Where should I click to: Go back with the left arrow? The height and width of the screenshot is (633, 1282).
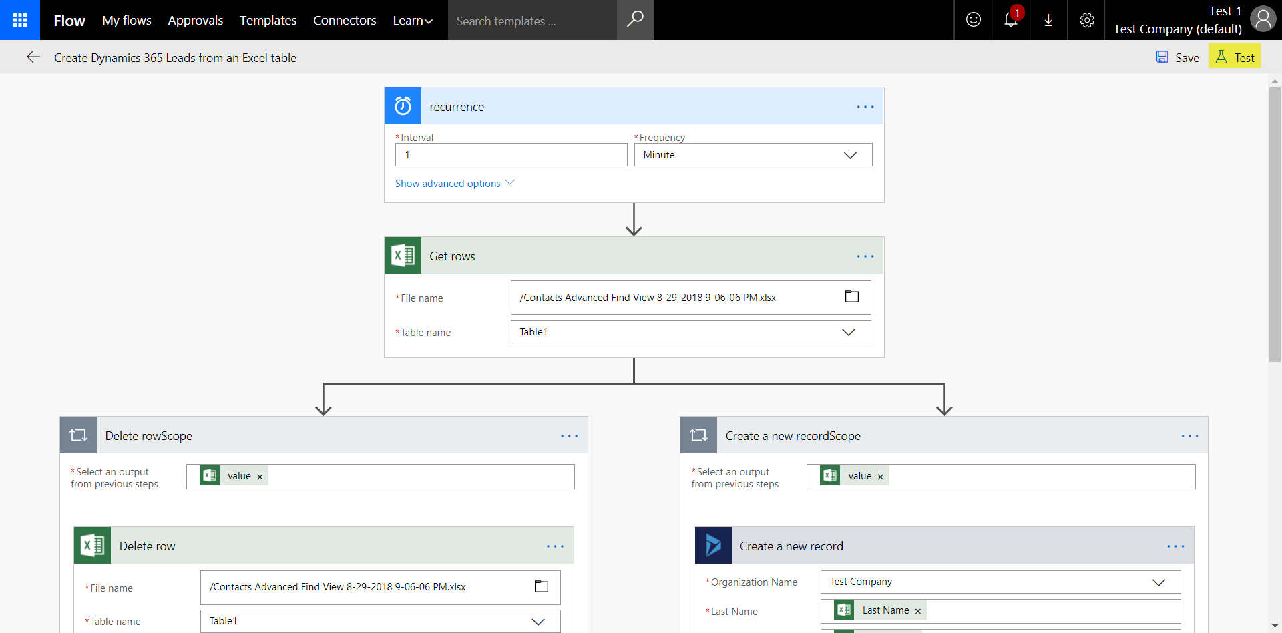pos(33,57)
